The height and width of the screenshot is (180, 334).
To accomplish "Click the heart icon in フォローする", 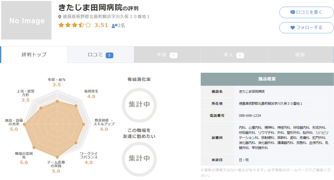I will [x=293, y=27].
